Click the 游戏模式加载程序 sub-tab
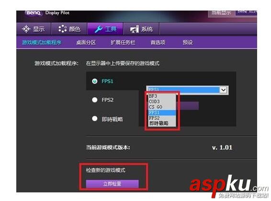 tap(42, 43)
